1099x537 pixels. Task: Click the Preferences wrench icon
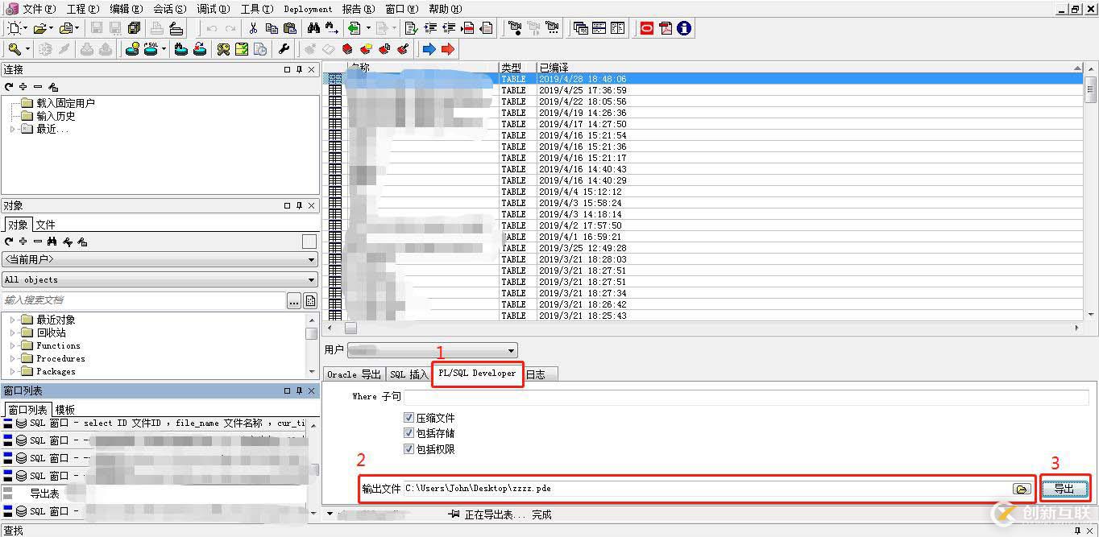tap(284, 49)
